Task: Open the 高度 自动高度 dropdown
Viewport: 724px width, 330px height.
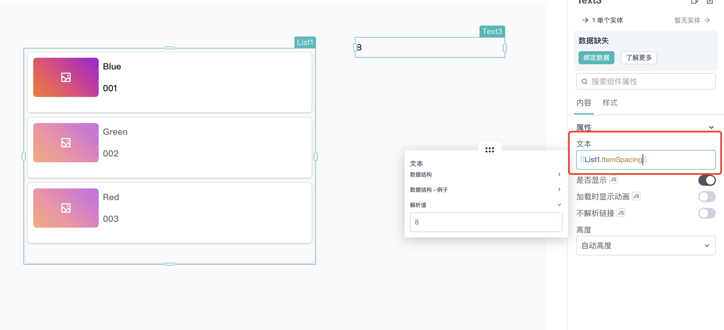Action: (646, 246)
